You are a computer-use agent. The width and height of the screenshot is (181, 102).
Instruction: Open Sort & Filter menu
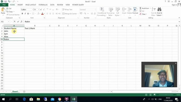(154, 12)
